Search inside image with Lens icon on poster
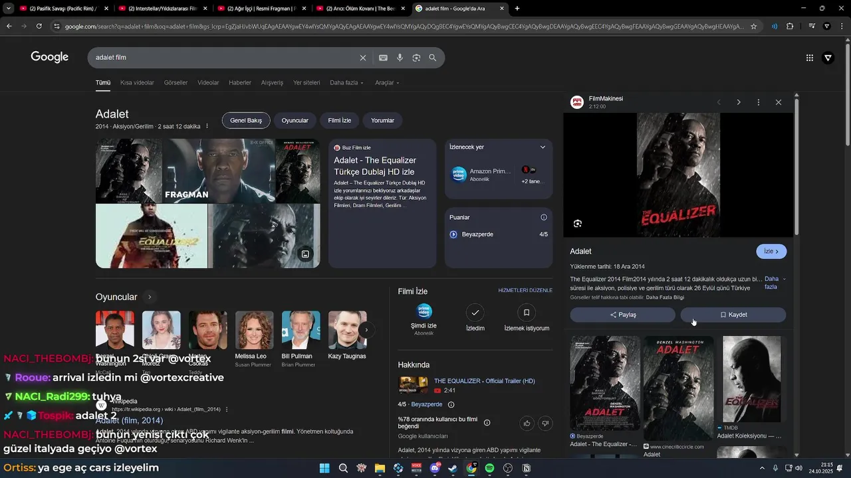The width and height of the screenshot is (851, 478). (578, 224)
